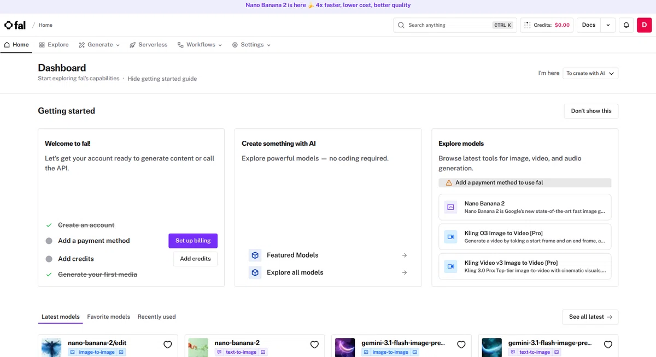The height and width of the screenshot is (357, 656).
Task: Go to the Home tab
Action: [16, 45]
